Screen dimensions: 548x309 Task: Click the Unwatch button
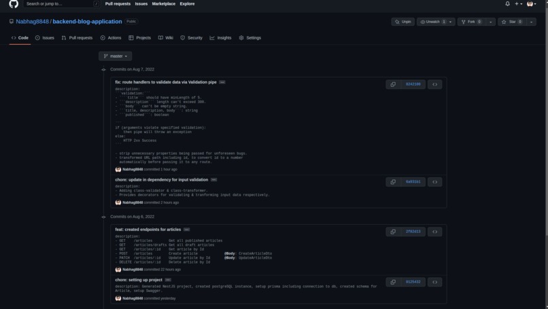coord(432,22)
